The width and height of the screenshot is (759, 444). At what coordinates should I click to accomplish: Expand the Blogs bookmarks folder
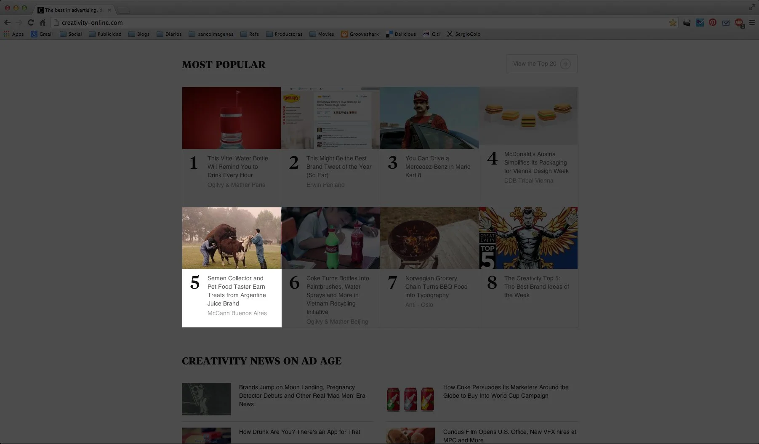tap(139, 34)
